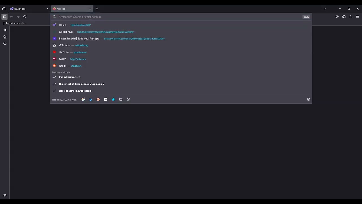362x204 pixels.
Task: Search this time with Google
Action: [83, 99]
